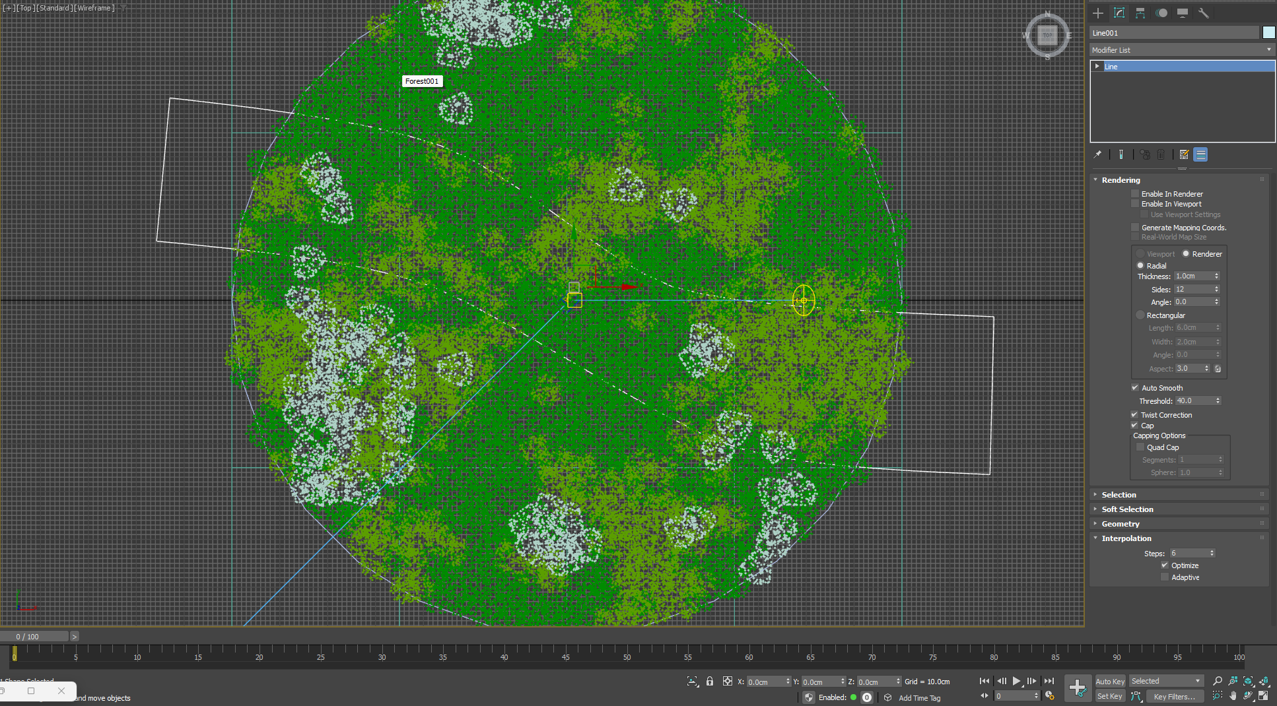Toggle the Selection Lock padlock icon
Screen dimensions: 1277x706
710,682
